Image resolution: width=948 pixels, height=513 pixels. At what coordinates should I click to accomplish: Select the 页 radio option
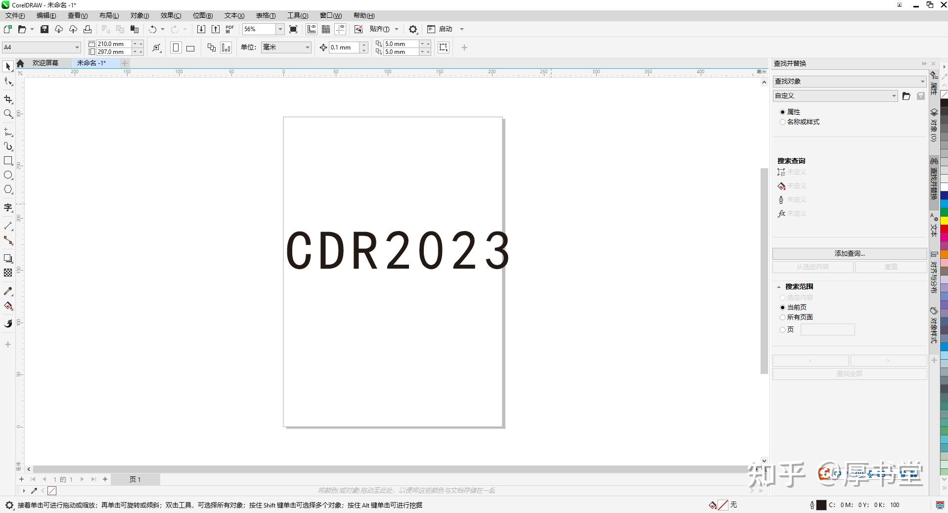(782, 329)
